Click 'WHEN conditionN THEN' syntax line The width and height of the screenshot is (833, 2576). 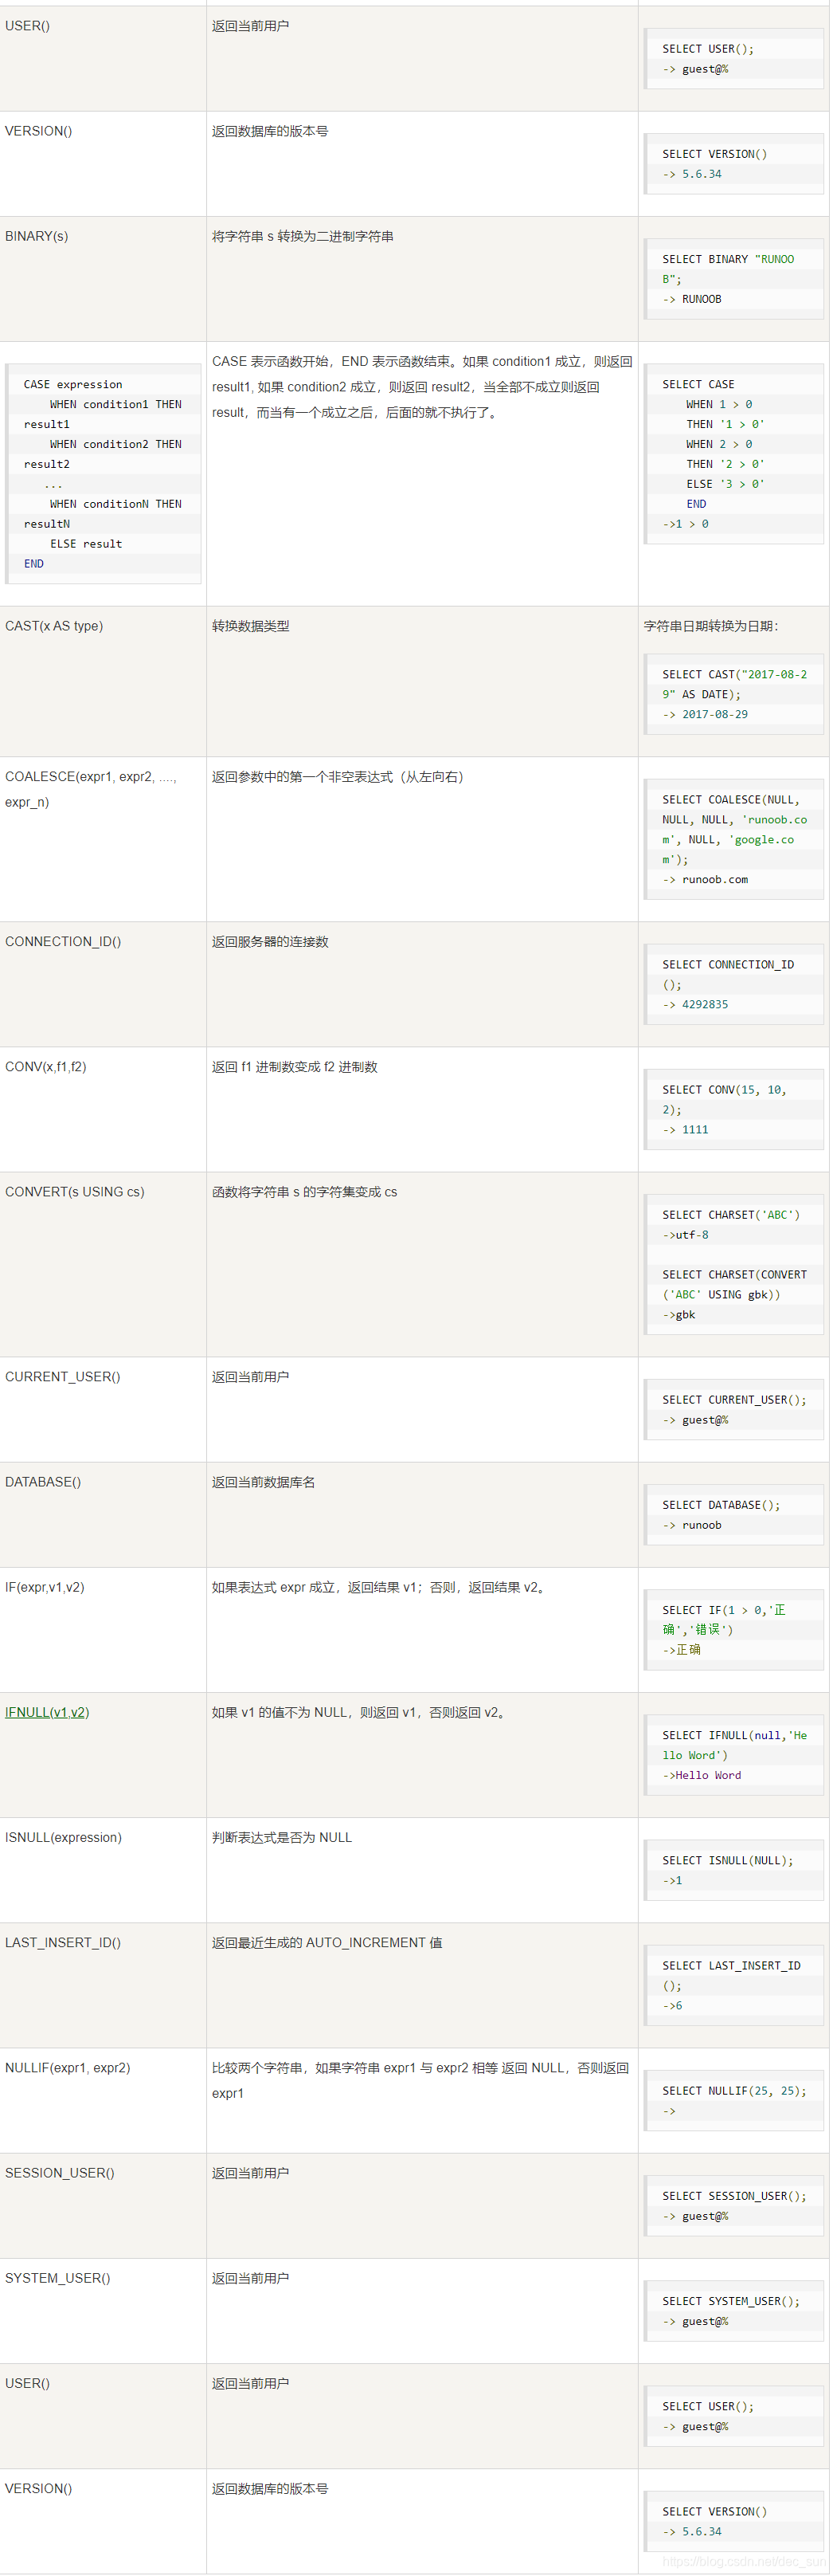coord(115,504)
